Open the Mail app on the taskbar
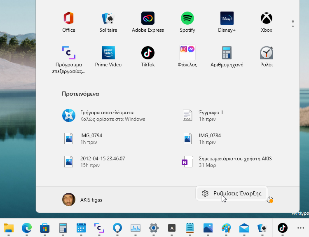This screenshot has width=309, height=237. (x=244, y=228)
